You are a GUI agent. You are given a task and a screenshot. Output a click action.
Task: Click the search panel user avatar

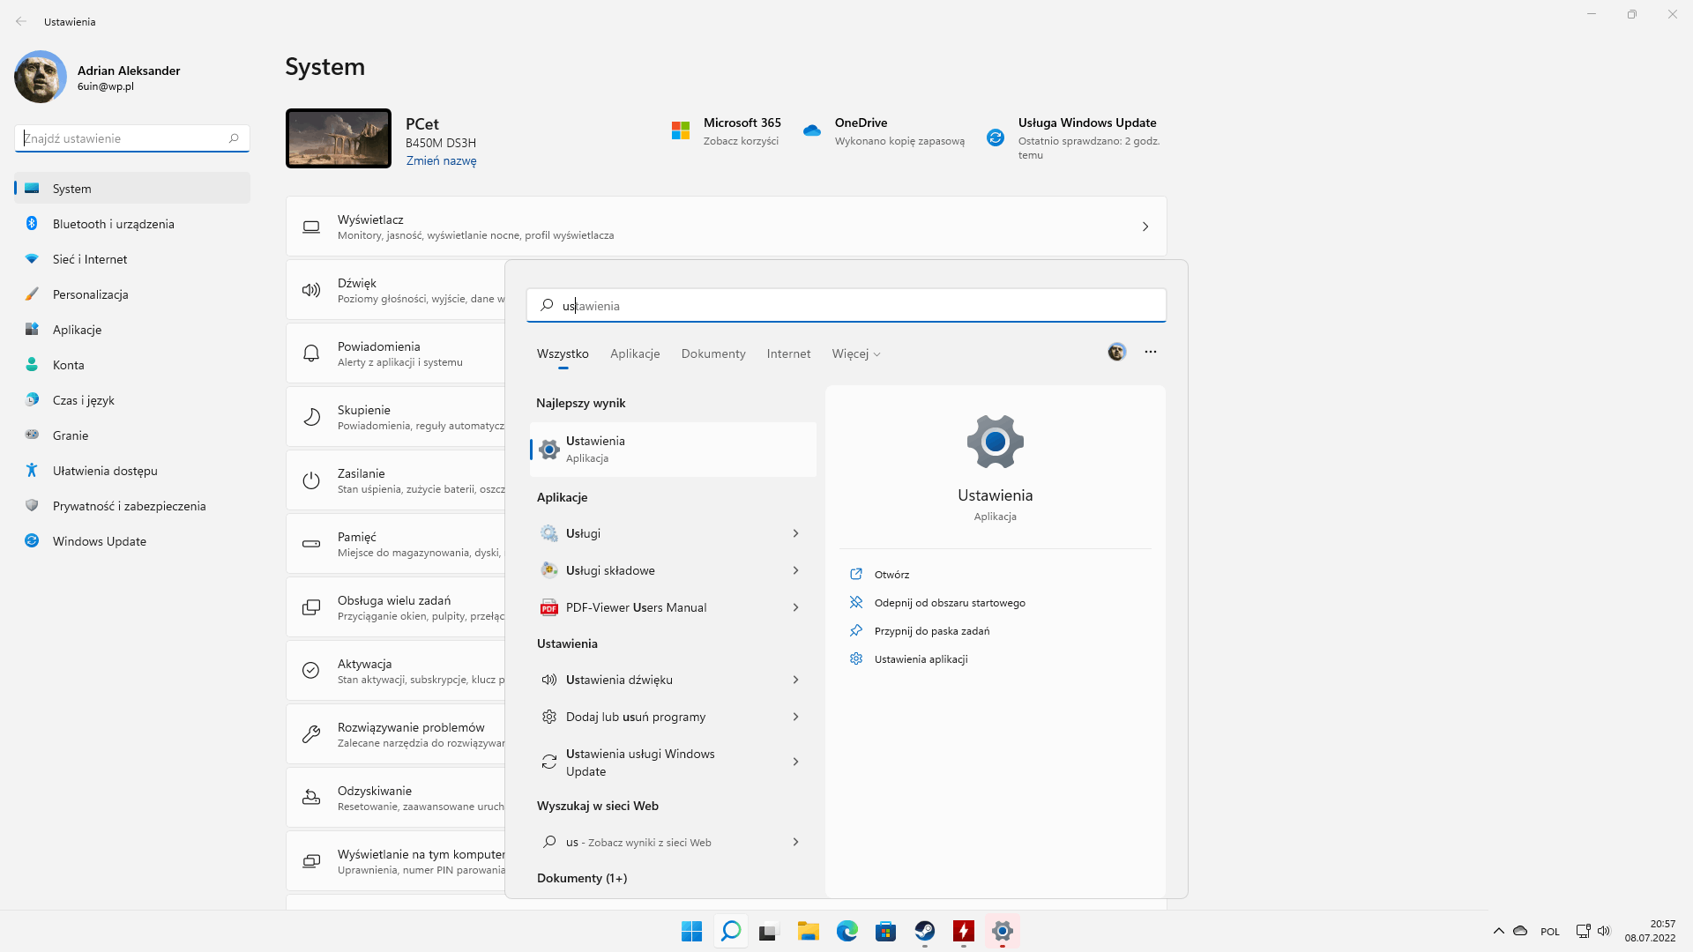[x=1116, y=352]
